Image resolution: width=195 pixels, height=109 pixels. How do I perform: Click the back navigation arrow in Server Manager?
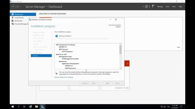point(13,7)
